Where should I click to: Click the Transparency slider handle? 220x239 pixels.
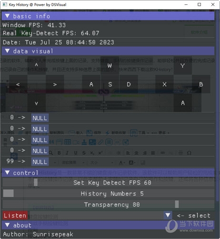177,204
